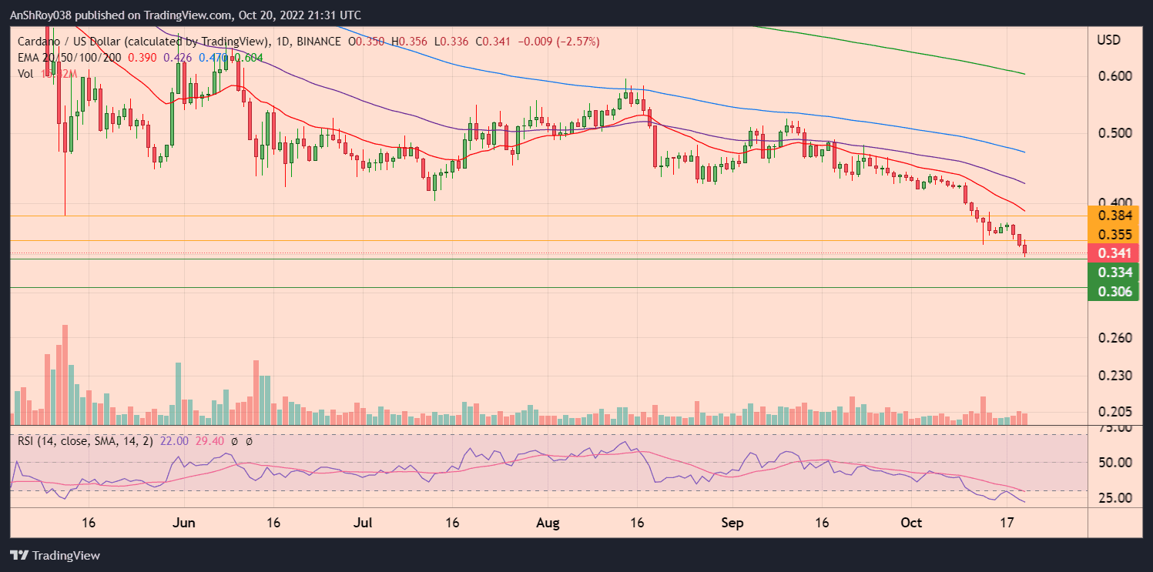
Task: Click the purple RSI value 22.00
Action: coord(174,441)
